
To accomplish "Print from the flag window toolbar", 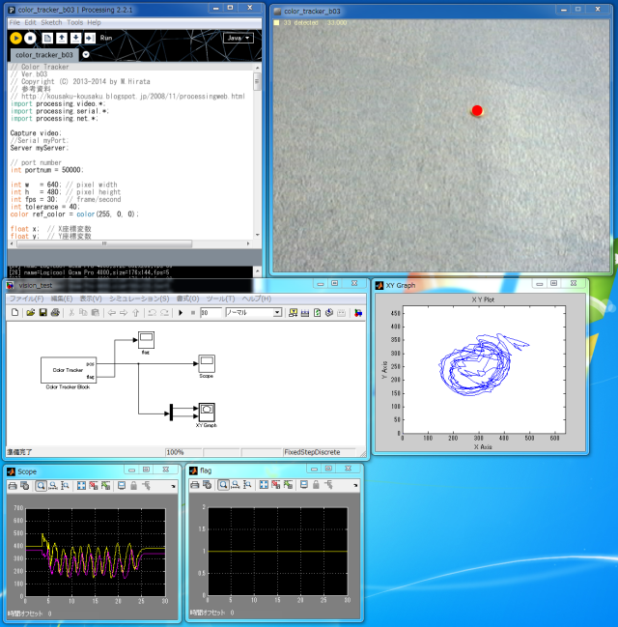I will coord(195,485).
